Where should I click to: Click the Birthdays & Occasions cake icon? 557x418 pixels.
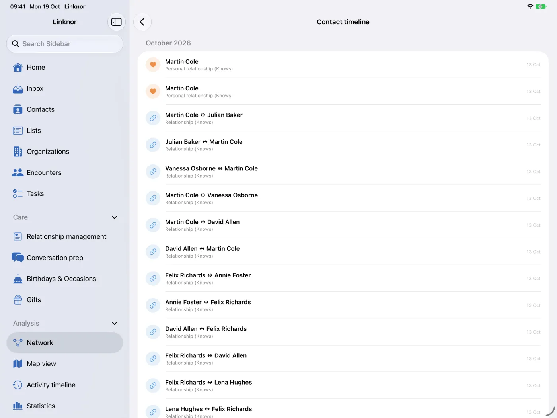[x=18, y=279]
